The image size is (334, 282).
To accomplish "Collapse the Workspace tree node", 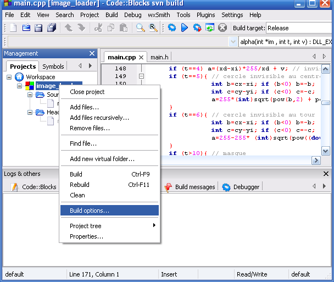I will click(9, 77).
